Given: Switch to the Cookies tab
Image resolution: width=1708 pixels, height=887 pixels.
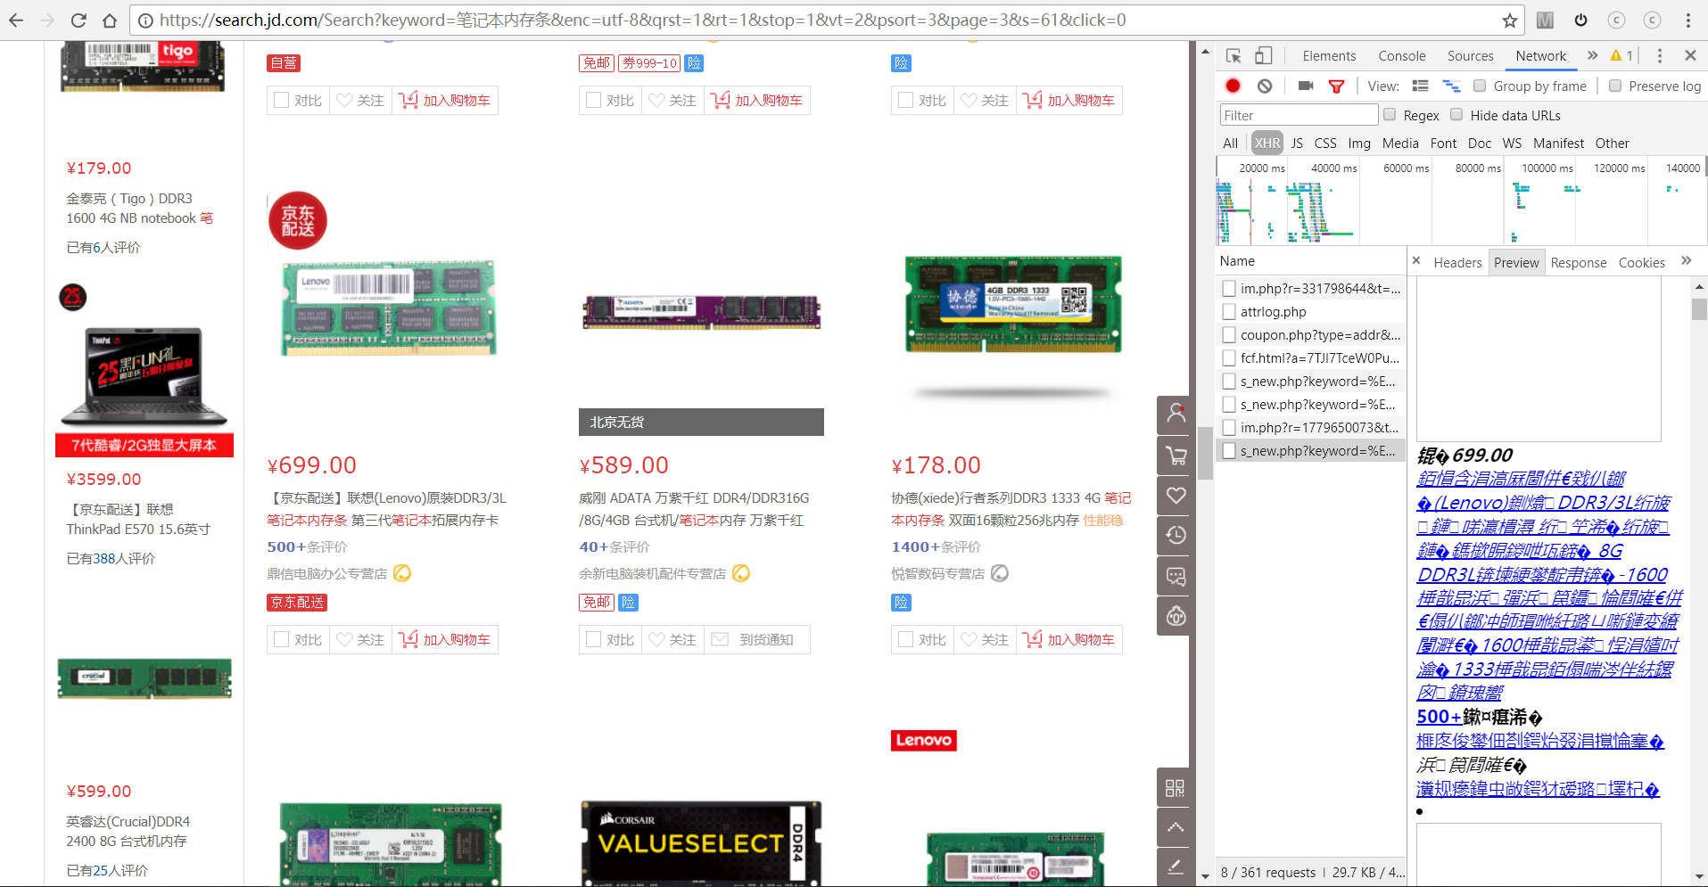Looking at the screenshot, I should [1641, 262].
